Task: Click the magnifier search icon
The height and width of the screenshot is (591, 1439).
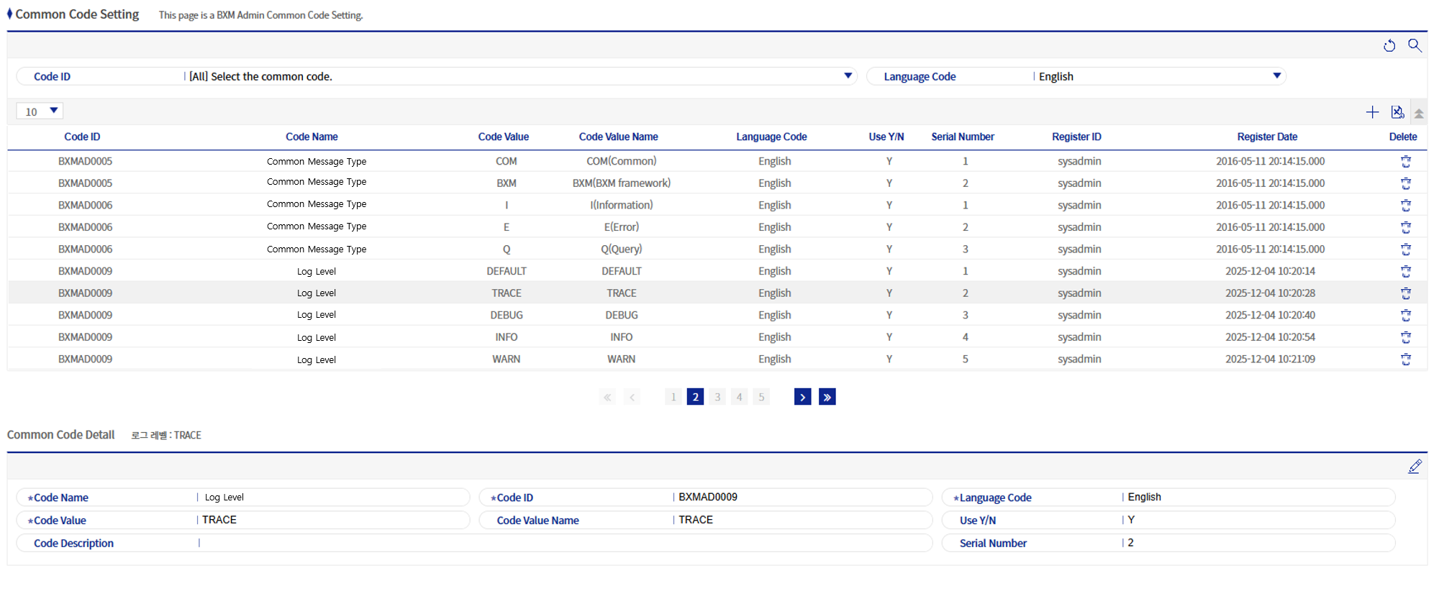Action: [1415, 45]
